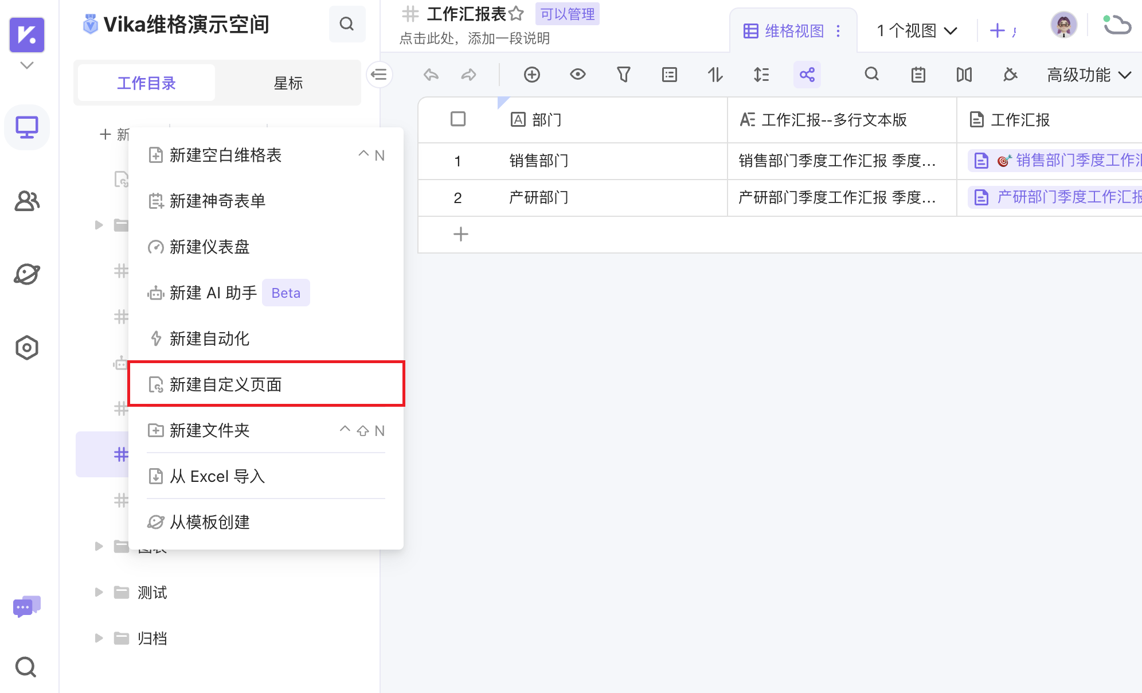Open the filter tool in toolbar
1142x693 pixels.
tap(624, 75)
